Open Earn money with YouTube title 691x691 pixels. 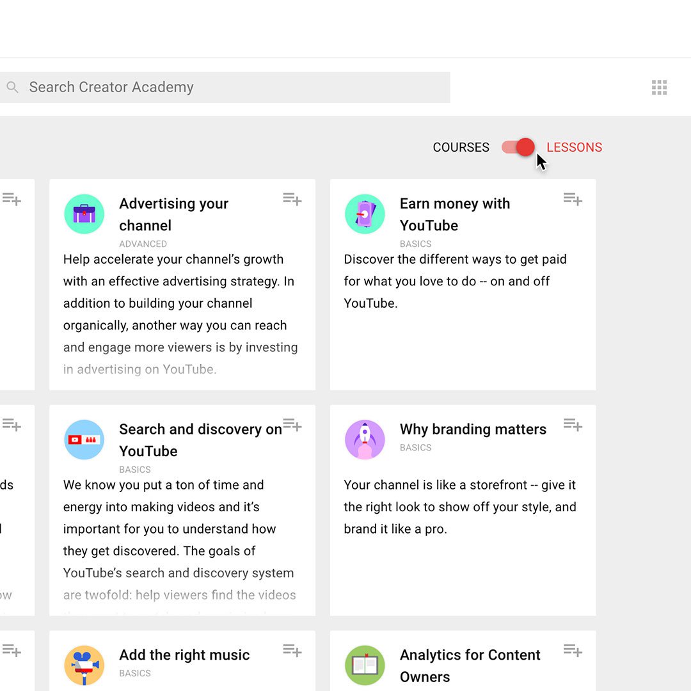(455, 214)
